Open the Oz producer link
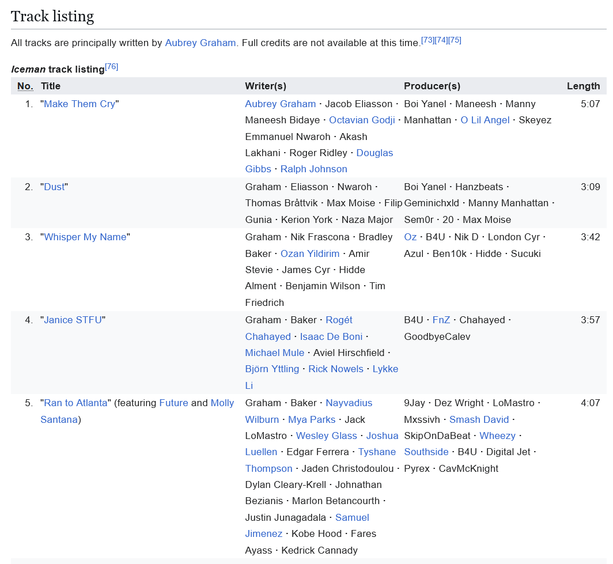Screen dimensions: 613x564 pos(410,237)
